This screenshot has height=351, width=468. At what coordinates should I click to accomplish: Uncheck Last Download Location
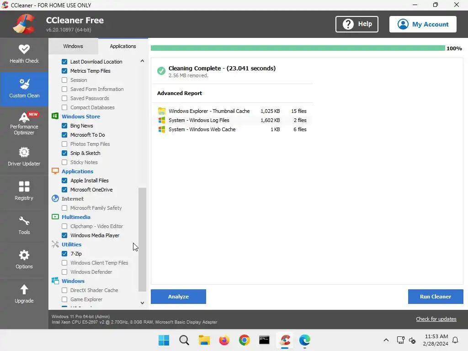(64, 62)
